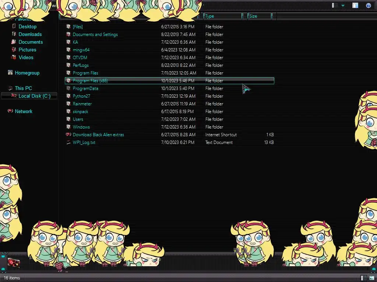Click the OTVDM folder icon

coord(68,57)
